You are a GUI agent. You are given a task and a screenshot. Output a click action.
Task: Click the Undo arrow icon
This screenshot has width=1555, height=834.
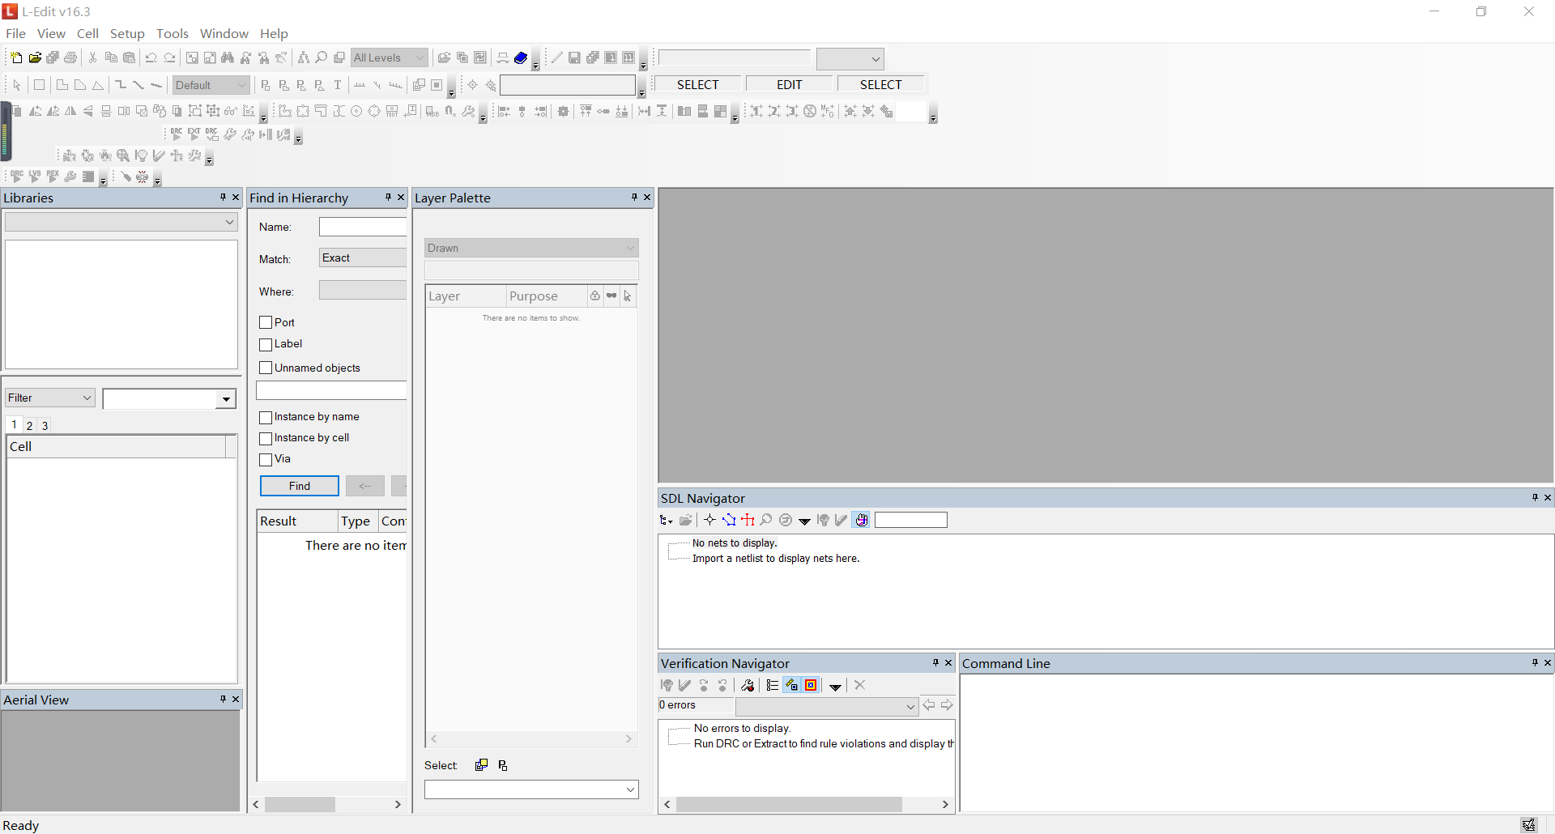pyautogui.click(x=151, y=57)
